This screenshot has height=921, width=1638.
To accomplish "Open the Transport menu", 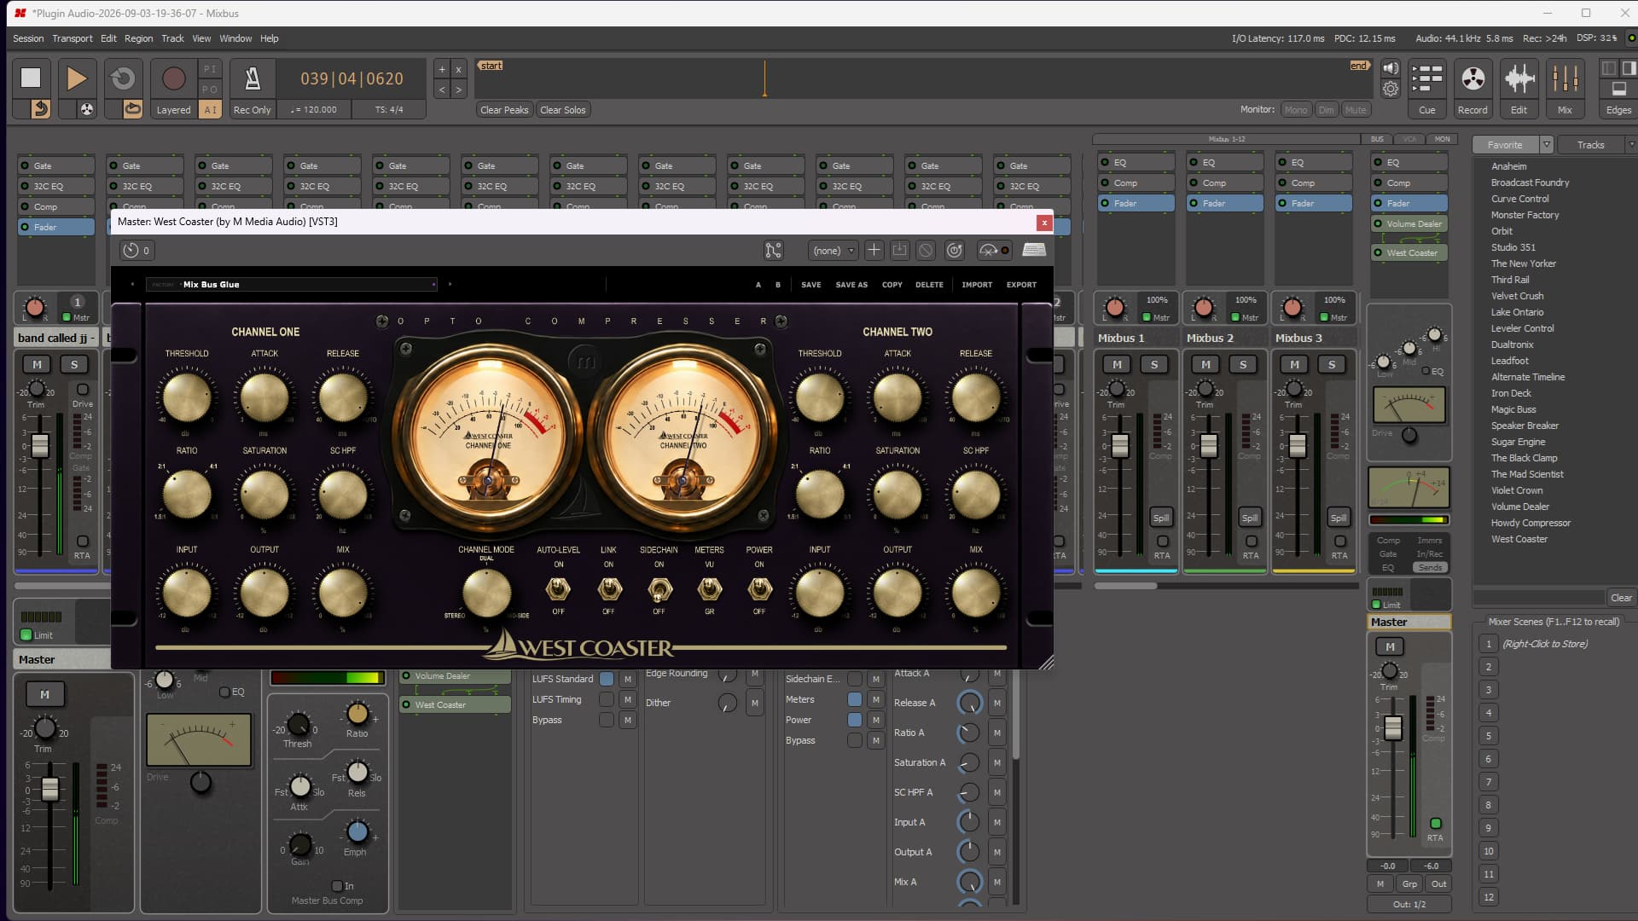I will click(72, 38).
